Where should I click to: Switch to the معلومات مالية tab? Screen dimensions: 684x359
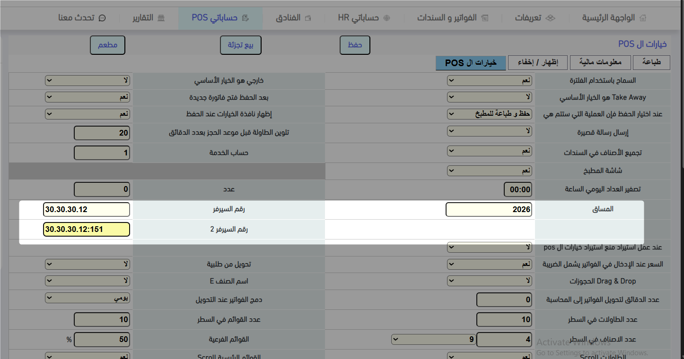(x=600, y=62)
